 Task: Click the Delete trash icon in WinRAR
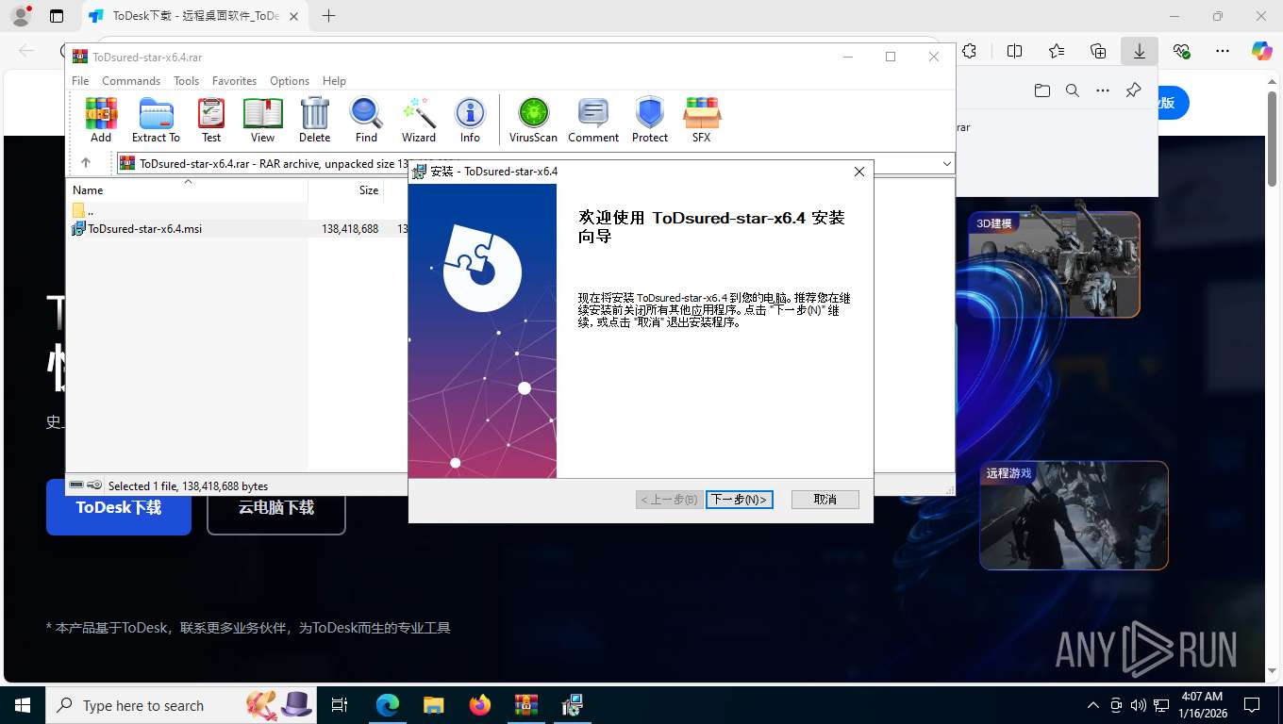(314, 120)
